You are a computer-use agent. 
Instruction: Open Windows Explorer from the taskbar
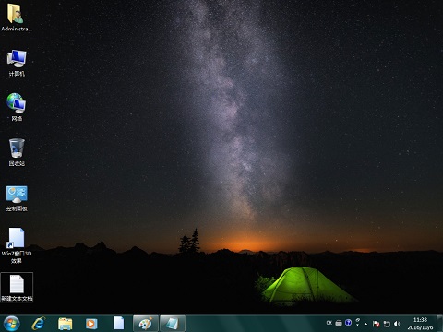tap(66, 324)
